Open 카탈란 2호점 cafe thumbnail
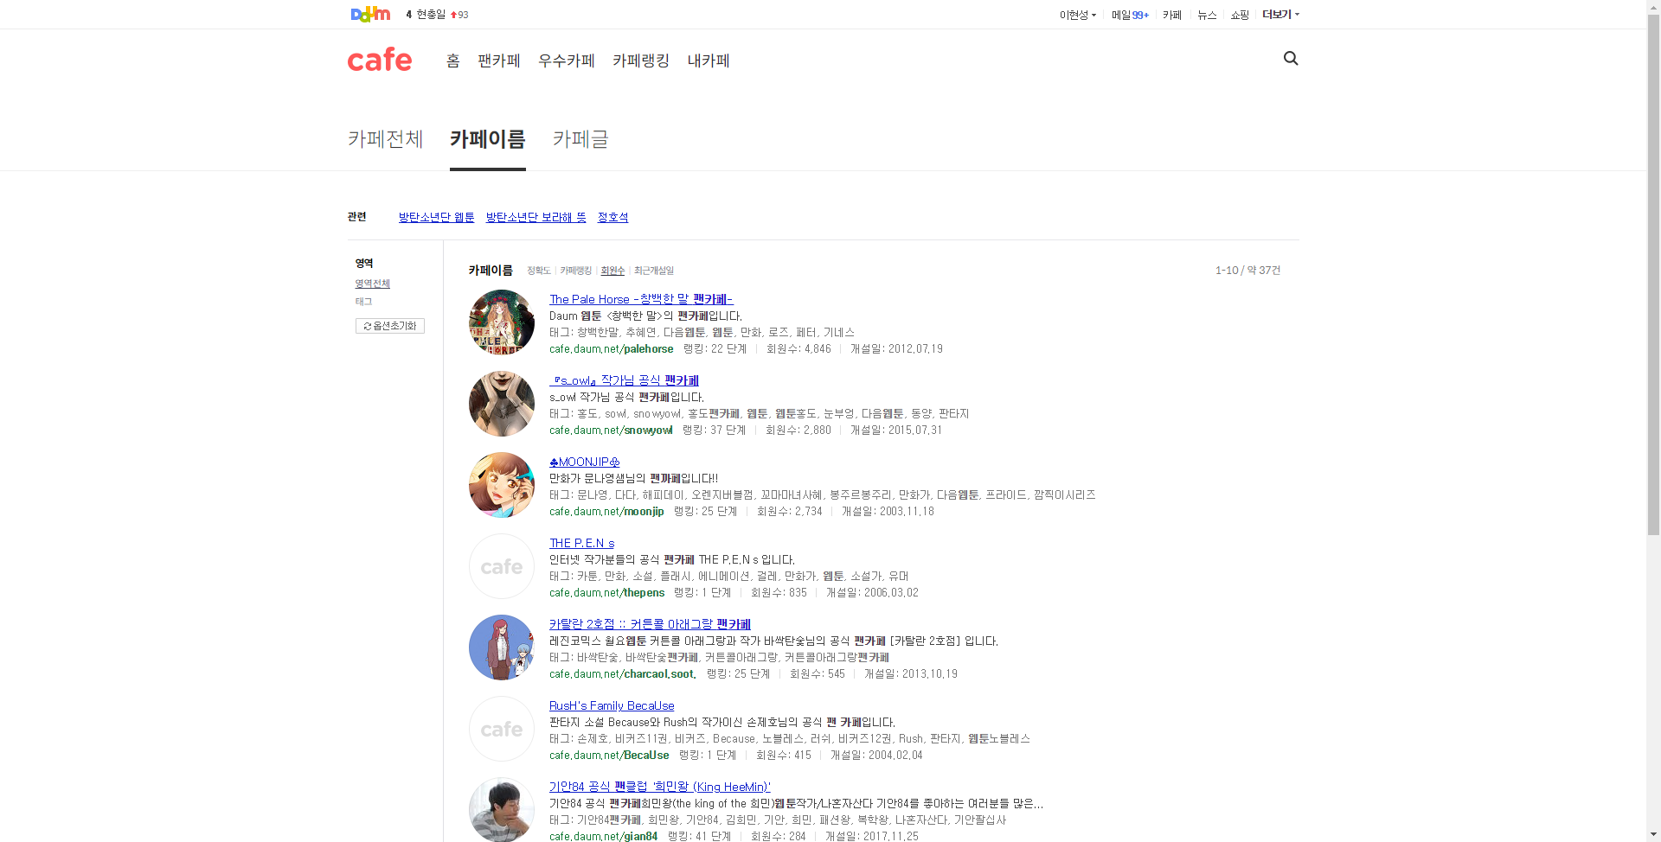Viewport: 1661px width, 842px height. pyautogui.click(x=502, y=647)
